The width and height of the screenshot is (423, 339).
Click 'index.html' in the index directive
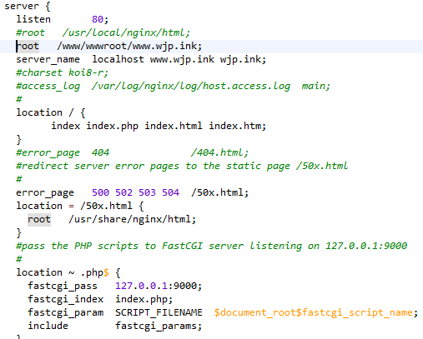[174, 126]
